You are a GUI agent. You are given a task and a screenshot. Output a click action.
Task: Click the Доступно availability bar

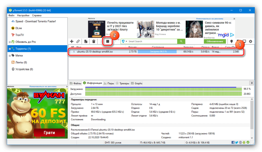163,94
